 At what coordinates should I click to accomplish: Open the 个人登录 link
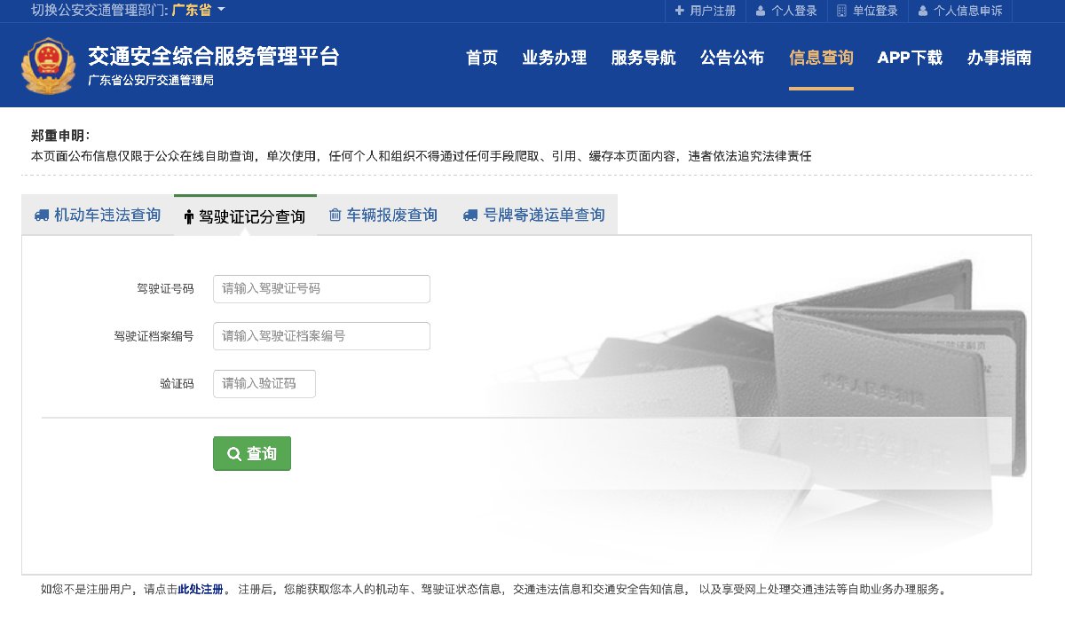pyautogui.click(x=786, y=11)
